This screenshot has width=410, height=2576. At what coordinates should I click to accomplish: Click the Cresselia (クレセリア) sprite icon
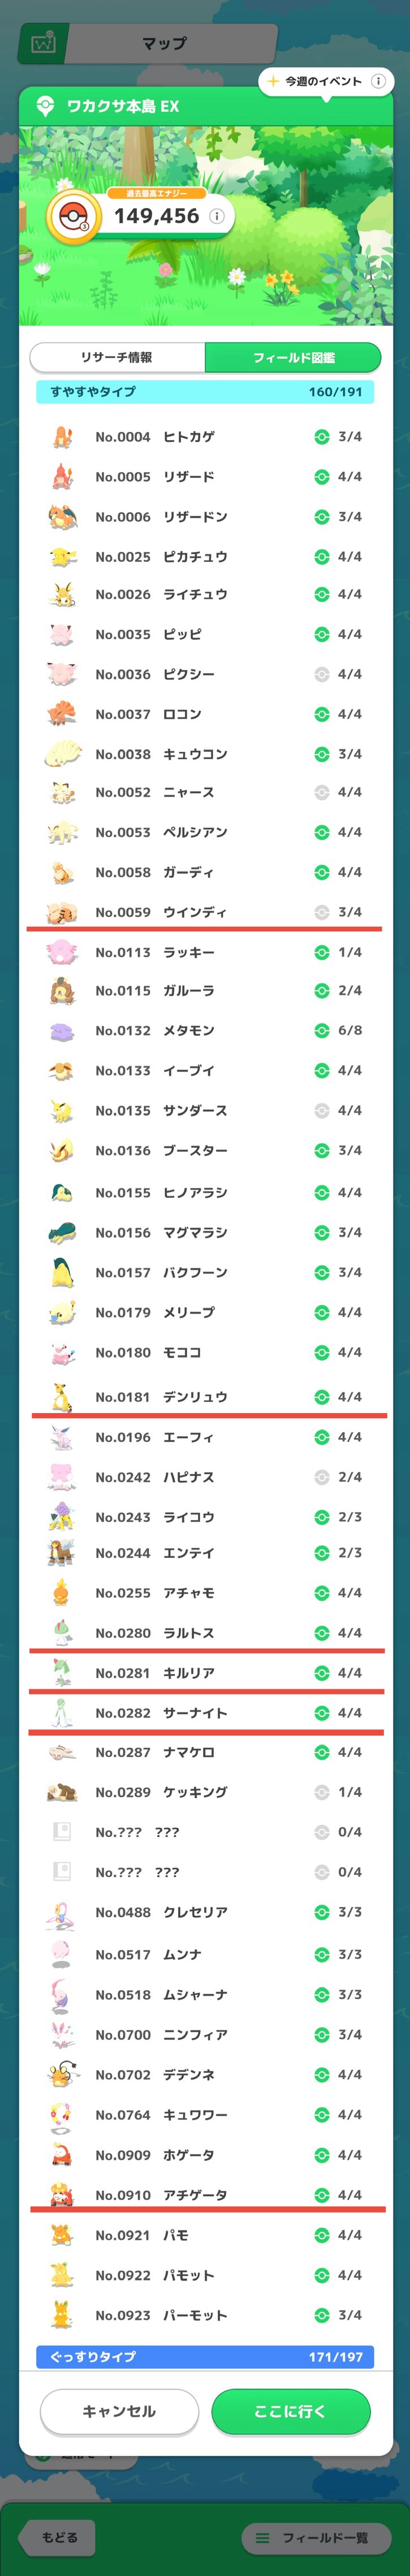coord(62,1912)
